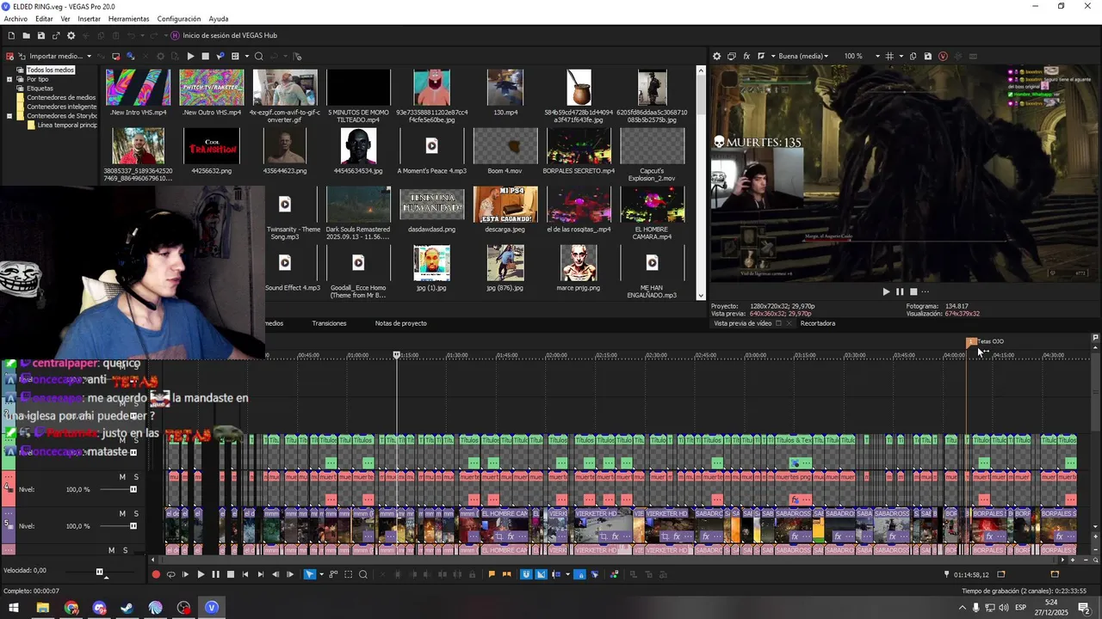Stop media preview in Project Media toolbar
Image resolution: width=1102 pixels, height=619 pixels.
(205, 56)
